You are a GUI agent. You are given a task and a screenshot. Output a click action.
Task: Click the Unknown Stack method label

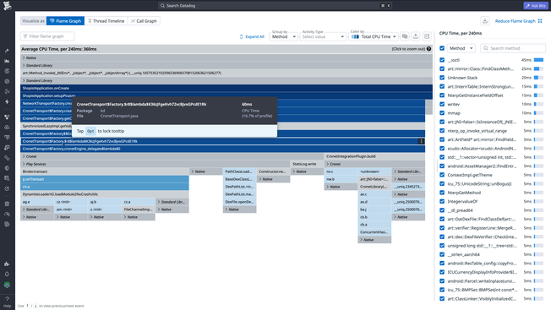(x=462, y=78)
